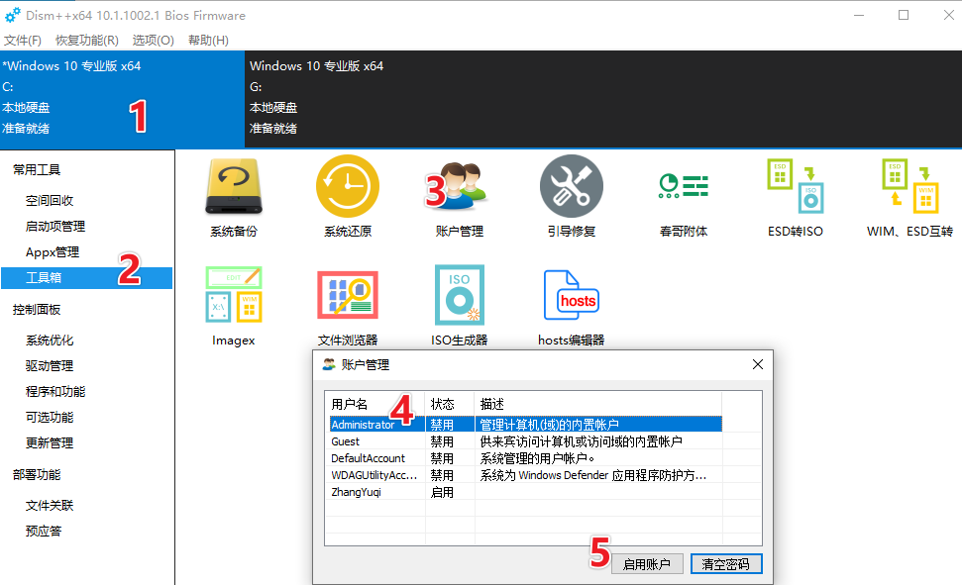Screen dimensions: 962x585
Task: Select the Administrator account row
Action: pos(525,425)
